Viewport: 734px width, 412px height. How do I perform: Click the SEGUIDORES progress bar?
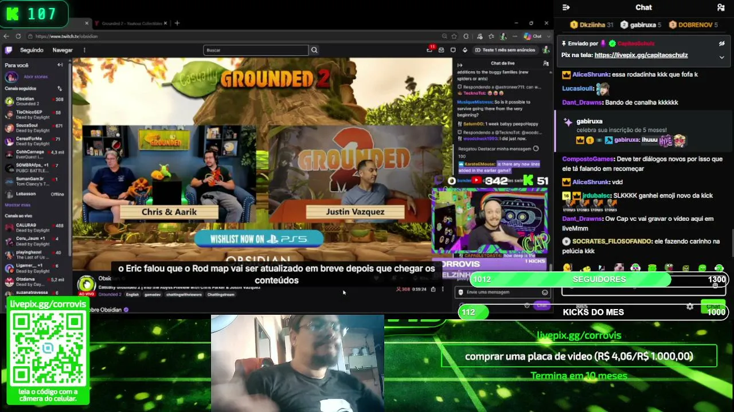point(599,279)
